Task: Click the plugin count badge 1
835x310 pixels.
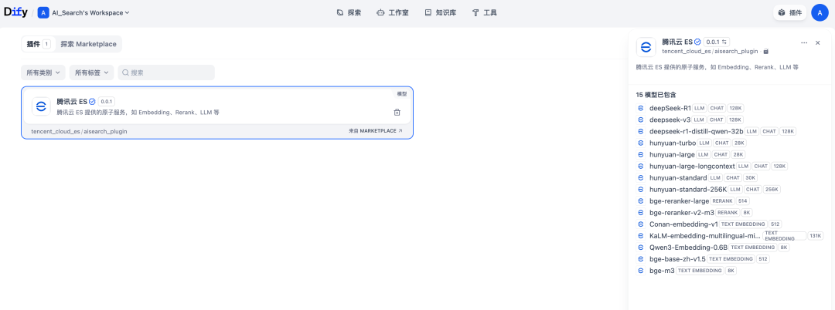Action: [46, 44]
